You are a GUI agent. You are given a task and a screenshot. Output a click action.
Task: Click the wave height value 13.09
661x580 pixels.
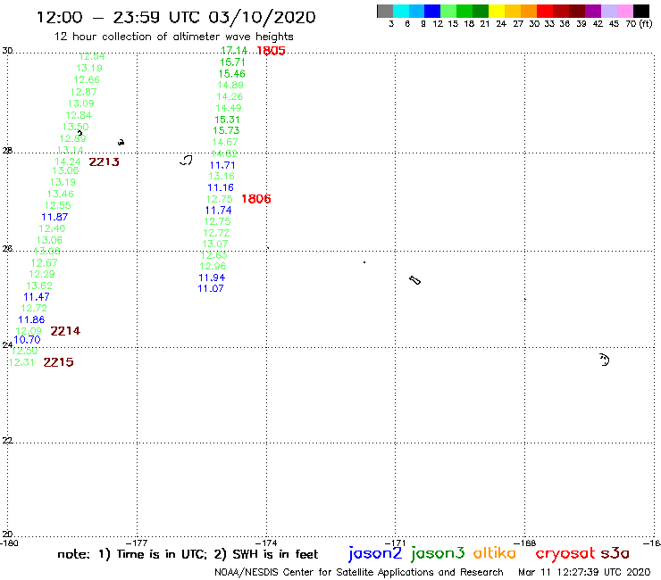[80, 104]
